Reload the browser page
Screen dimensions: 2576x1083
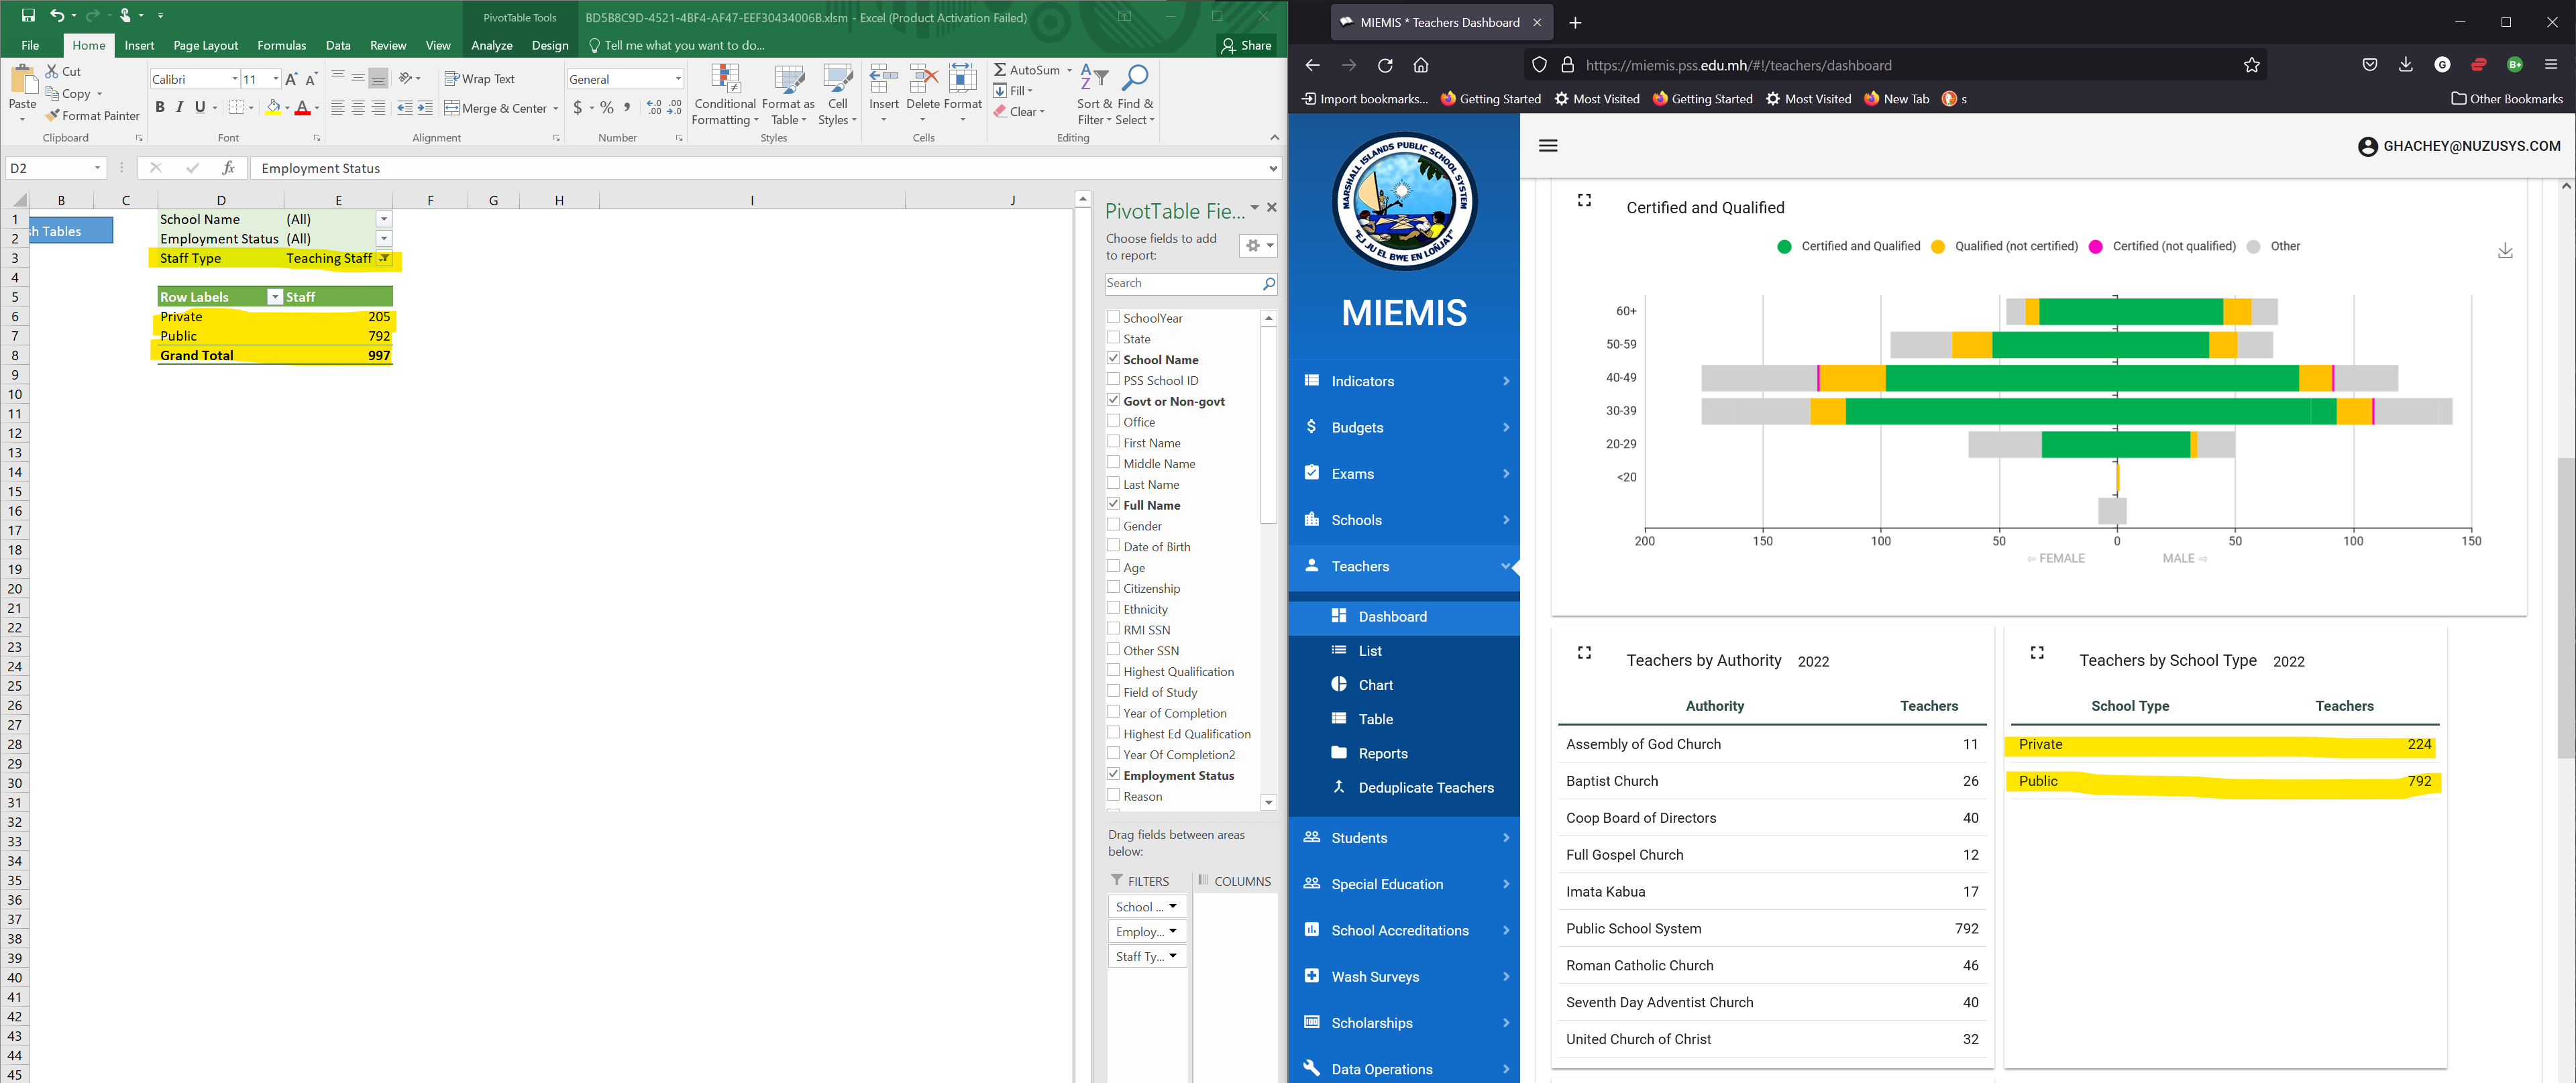[x=1385, y=66]
